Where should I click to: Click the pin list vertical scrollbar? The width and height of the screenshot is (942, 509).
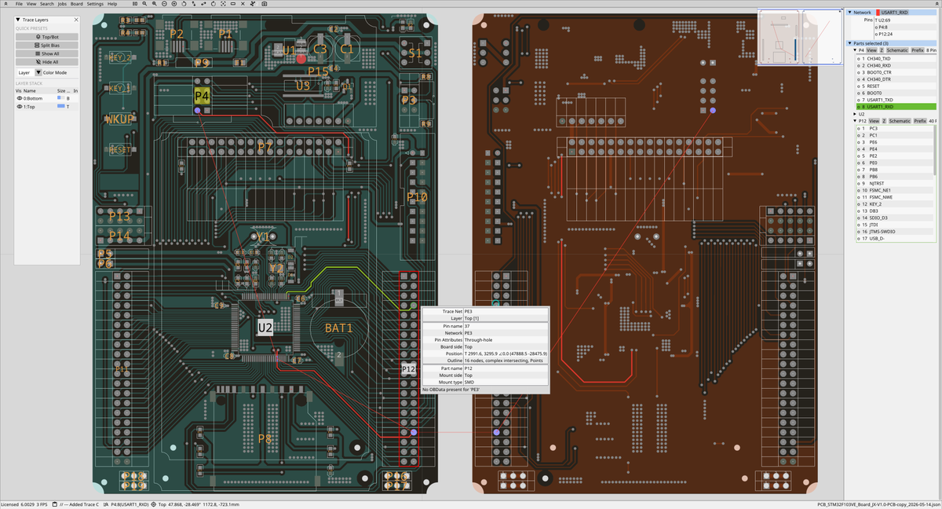pos(934,149)
